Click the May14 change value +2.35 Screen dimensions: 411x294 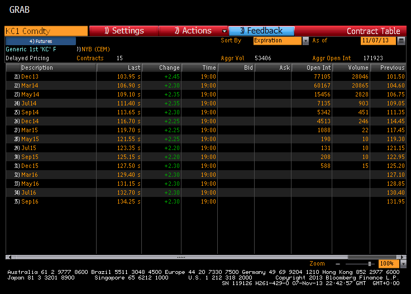pos(172,94)
